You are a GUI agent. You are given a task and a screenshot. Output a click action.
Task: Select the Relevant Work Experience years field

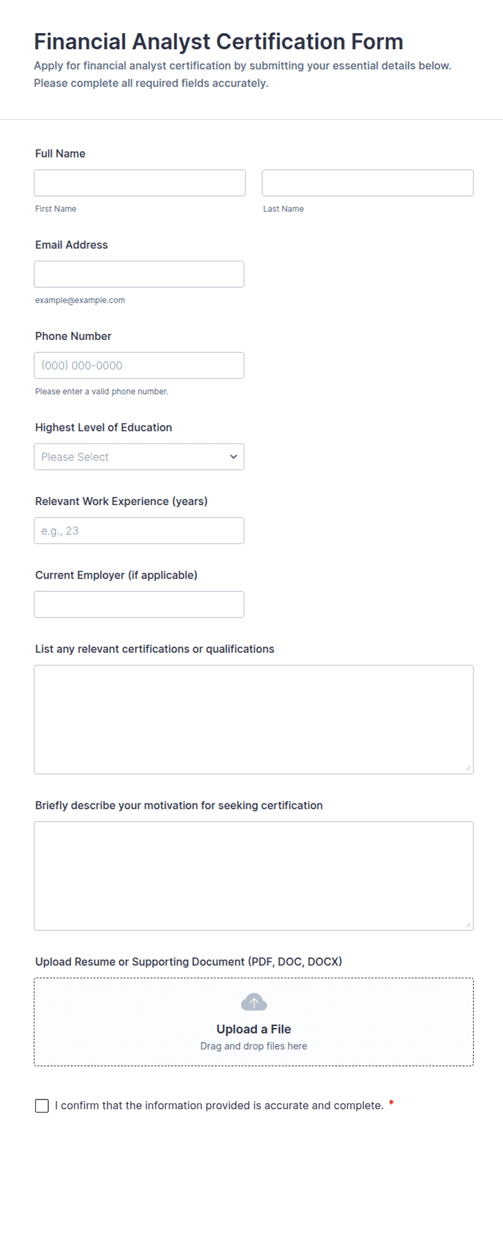(139, 531)
